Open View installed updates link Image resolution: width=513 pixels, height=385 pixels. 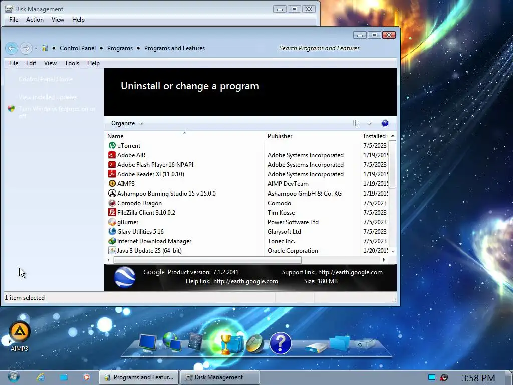(48, 97)
